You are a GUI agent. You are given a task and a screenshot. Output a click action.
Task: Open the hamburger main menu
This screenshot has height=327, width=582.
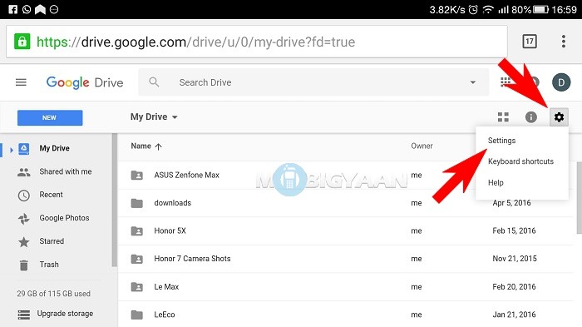click(21, 82)
